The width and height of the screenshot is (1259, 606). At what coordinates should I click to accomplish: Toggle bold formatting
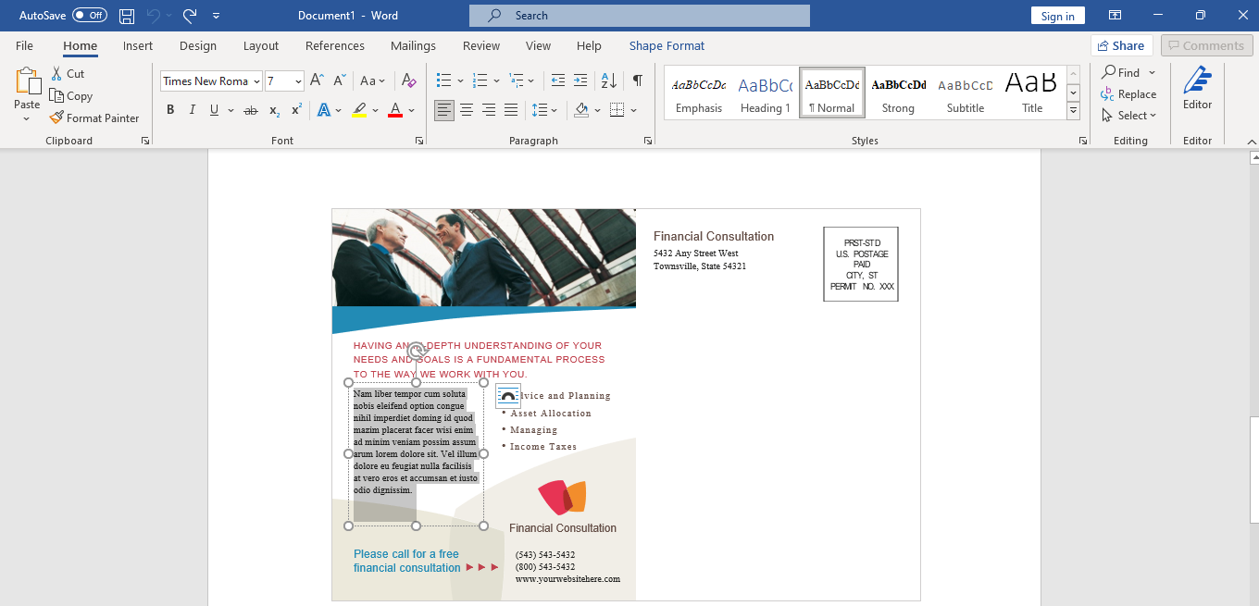[x=170, y=109]
